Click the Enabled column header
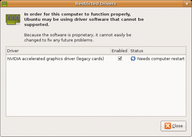Viewport: 192px width, 137px height. coord(119,51)
